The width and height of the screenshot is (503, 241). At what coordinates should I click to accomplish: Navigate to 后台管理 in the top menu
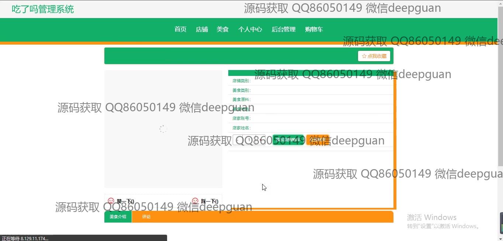[x=284, y=29]
